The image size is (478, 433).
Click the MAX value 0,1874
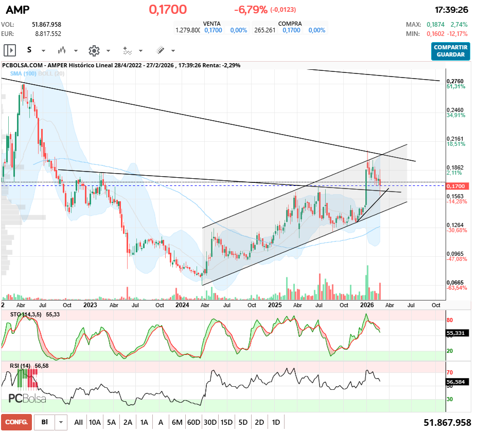pos(435,24)
